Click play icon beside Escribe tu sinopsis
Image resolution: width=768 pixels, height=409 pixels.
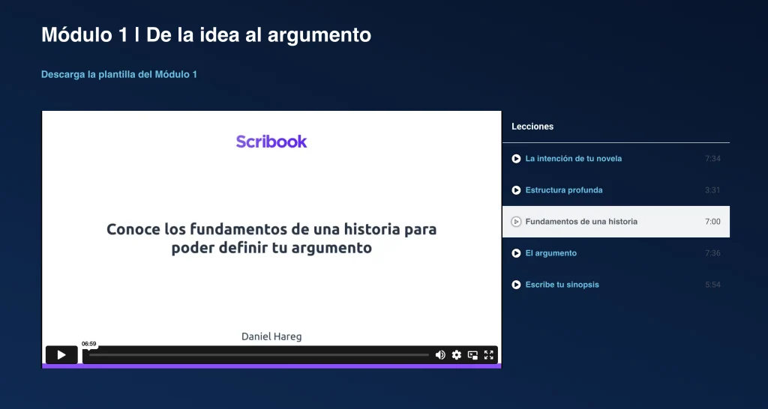(516, 285)
